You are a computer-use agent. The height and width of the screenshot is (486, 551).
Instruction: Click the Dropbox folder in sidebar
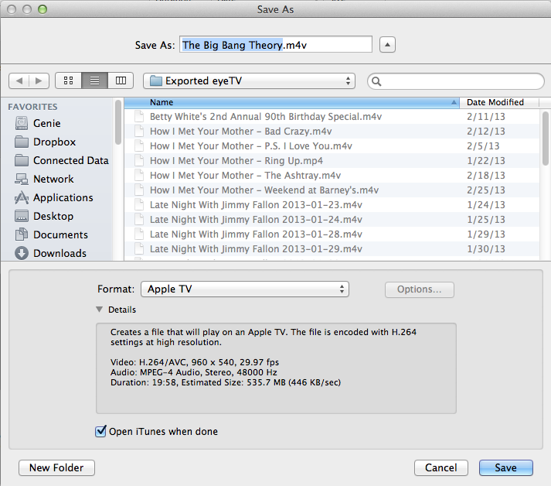click(x=54, y=142)
